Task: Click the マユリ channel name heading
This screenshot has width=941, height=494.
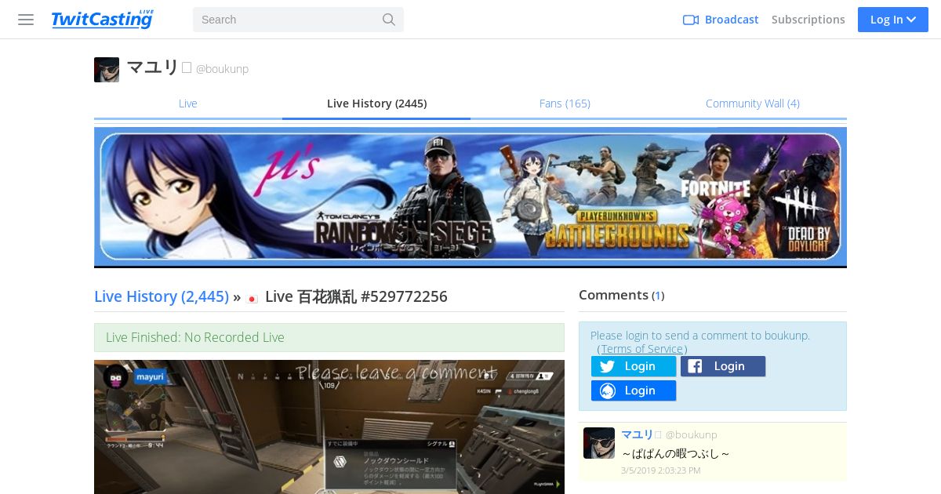Action: click(153, 68)
